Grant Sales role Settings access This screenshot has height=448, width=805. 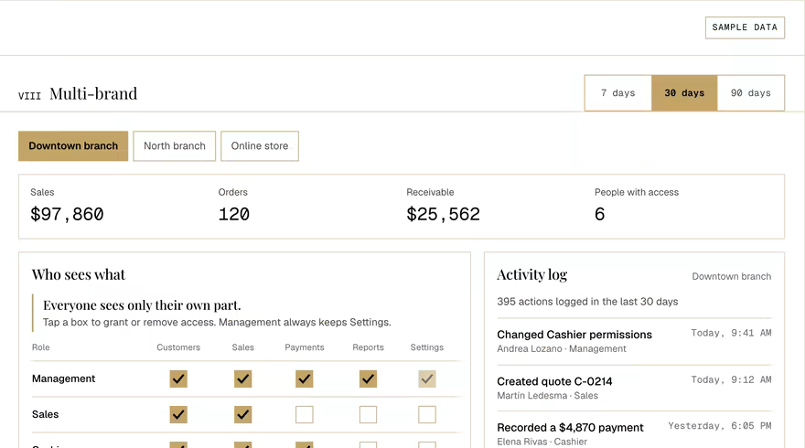click(427, 415)
